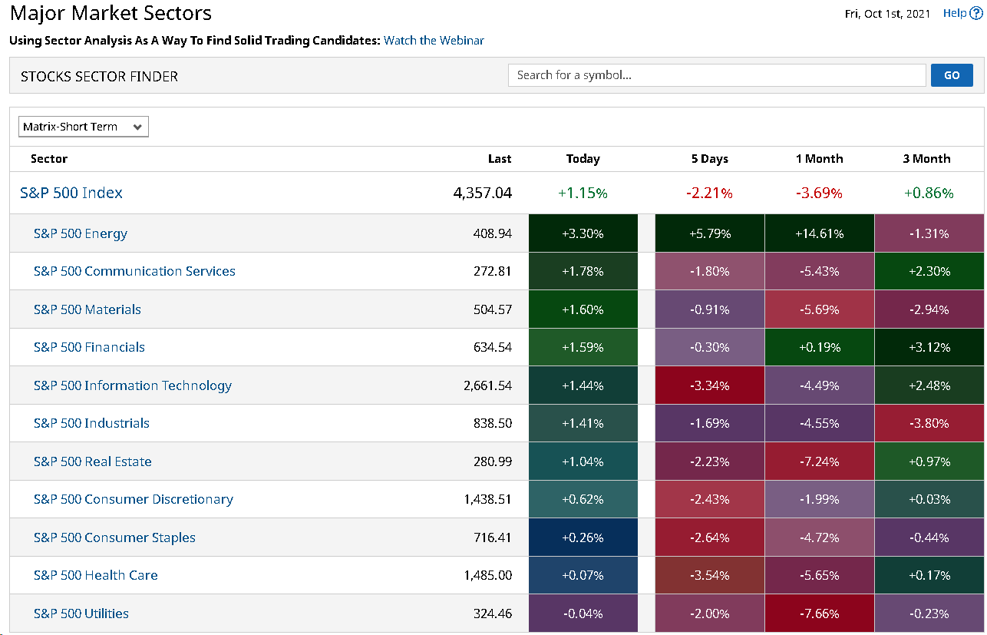Click the 3 Month column header
This screenshot has width=987, height=635.
pos(927,159)
